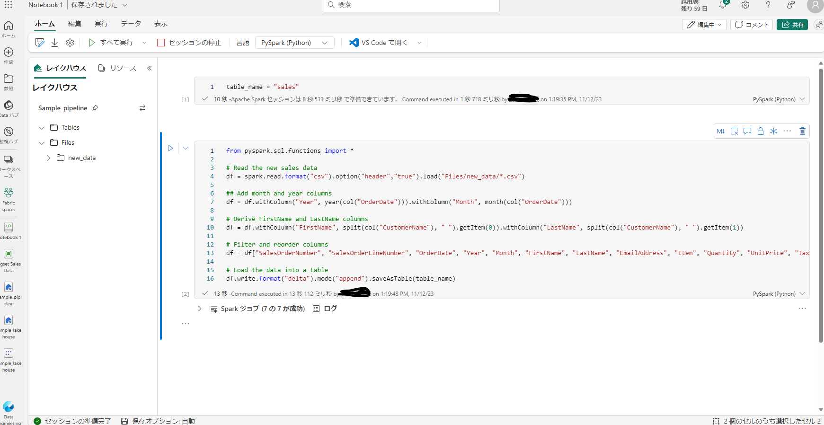The width and height of the screenshot is (824, 425).
Task: Click the green 共有 share button
Action: (792, 25)
